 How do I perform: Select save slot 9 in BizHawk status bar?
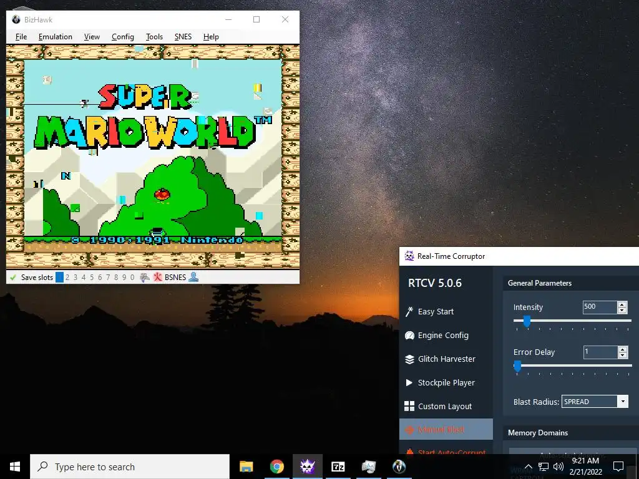[x=124, y=278]
